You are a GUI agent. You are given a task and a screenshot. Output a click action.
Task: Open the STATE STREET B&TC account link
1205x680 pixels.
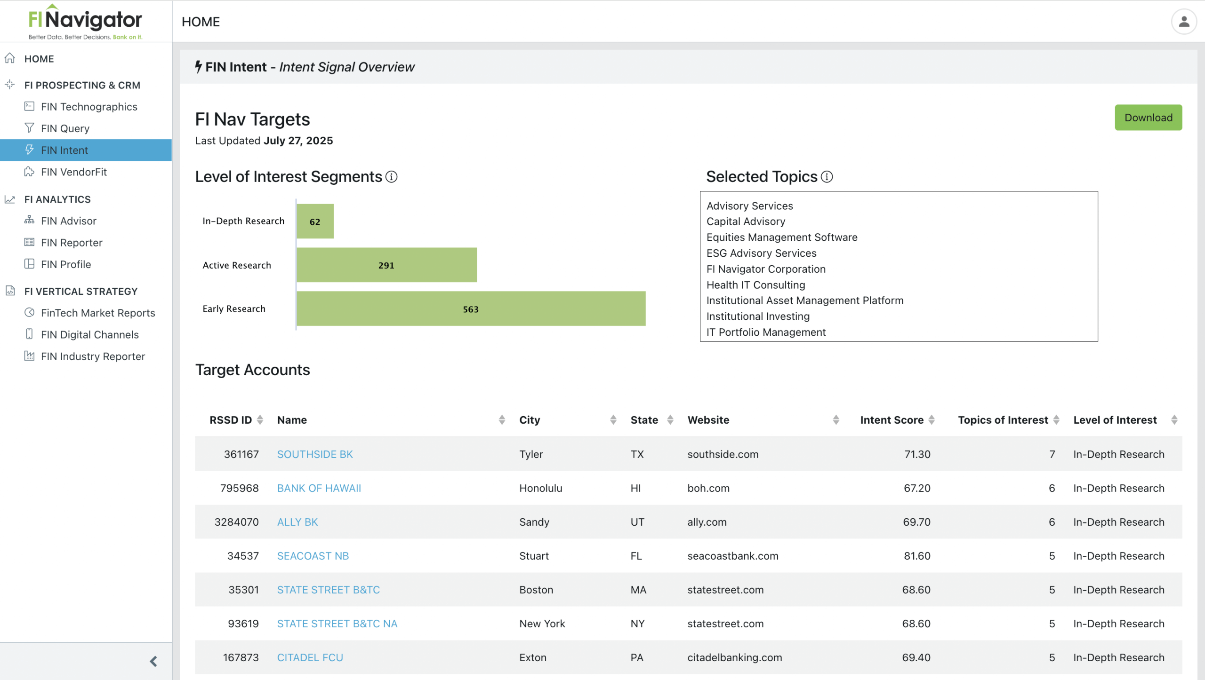pos(329,590)
